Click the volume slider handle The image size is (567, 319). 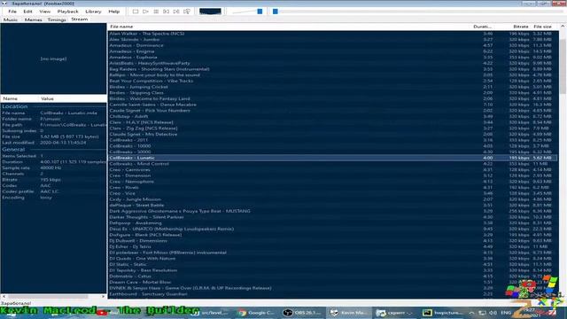coord(260,12)
